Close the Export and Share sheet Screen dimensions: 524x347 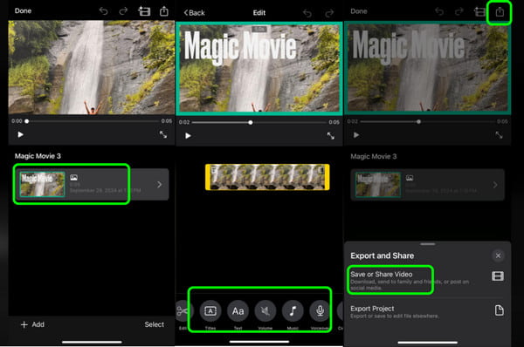tap(498, 255)
